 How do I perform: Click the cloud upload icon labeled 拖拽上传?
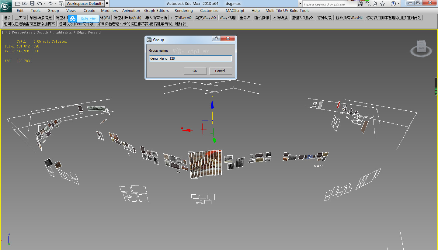pyautogui.click(x=72, y=19)
